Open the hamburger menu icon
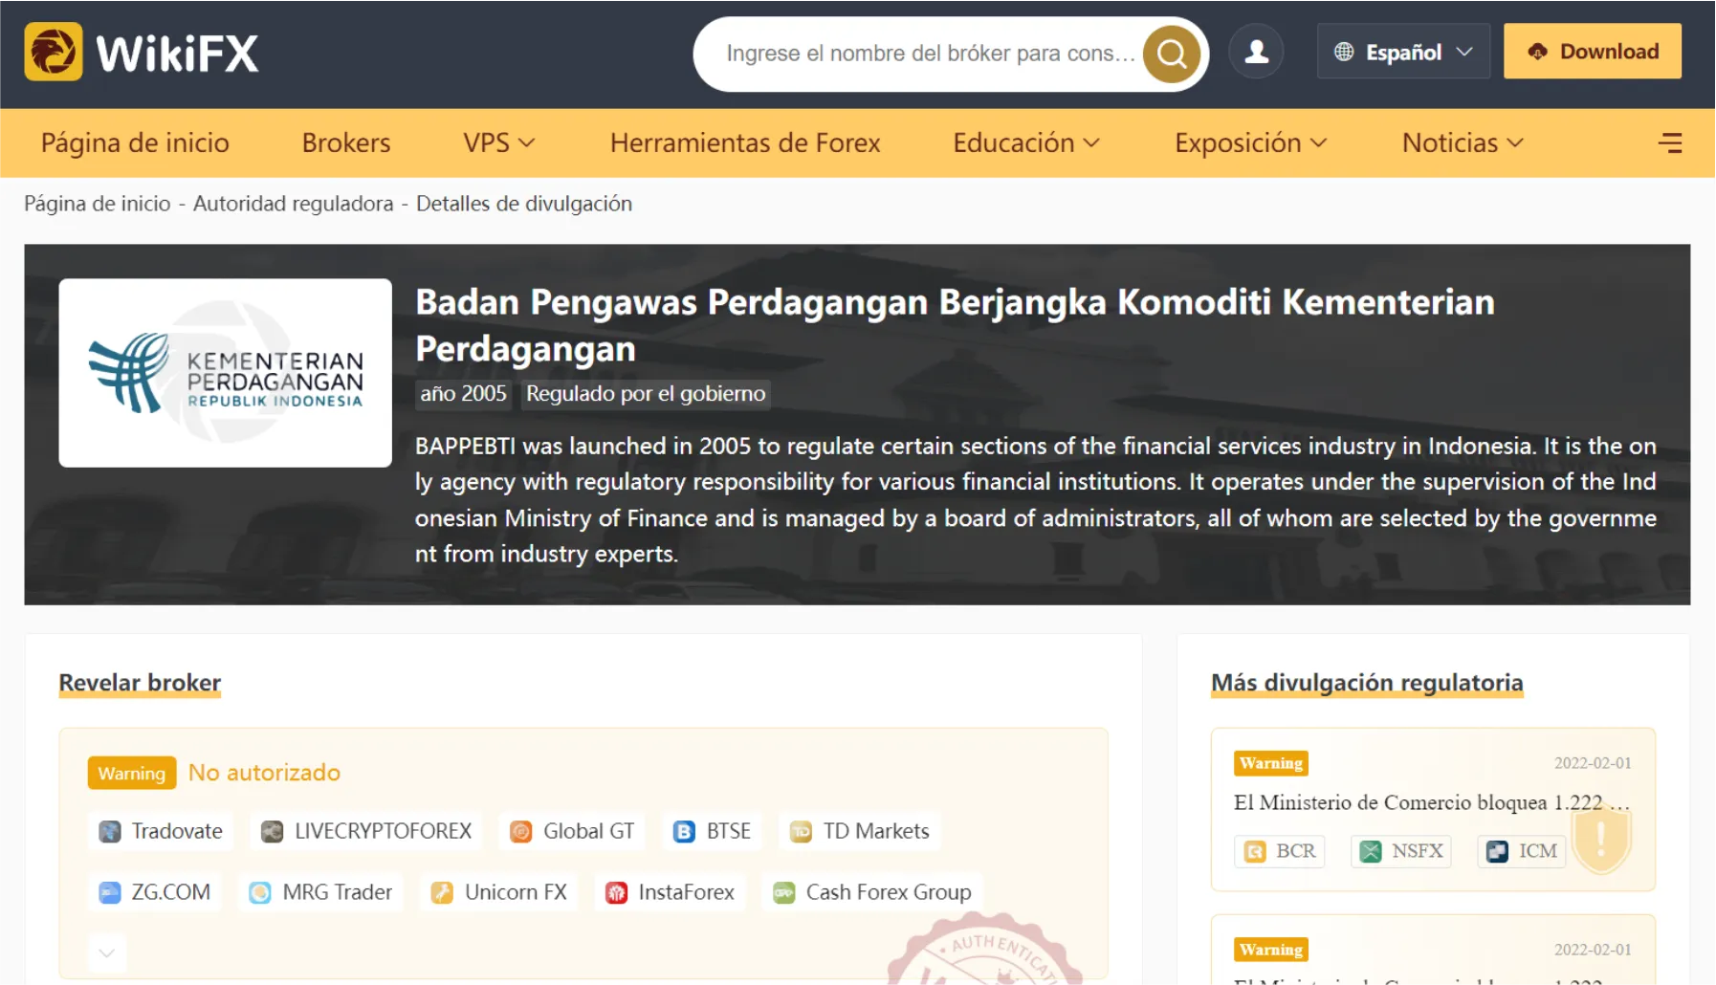The width and height of the screenshot is (1716, 985). pyautogui.click(x=1670, y=142)
